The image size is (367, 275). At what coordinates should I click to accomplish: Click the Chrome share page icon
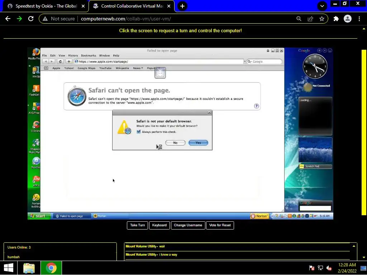(310, 19)
